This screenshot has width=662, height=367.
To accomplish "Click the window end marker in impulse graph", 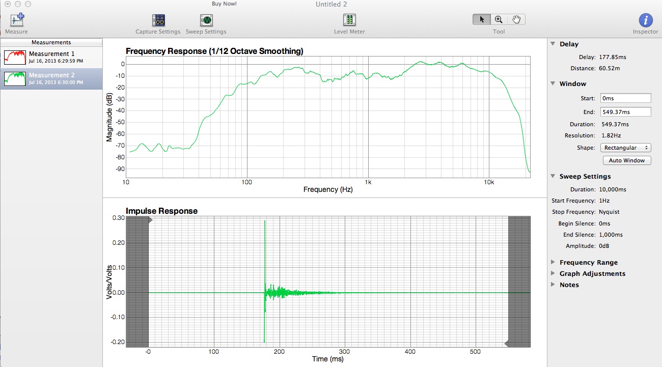I will [x=507, y=343].
